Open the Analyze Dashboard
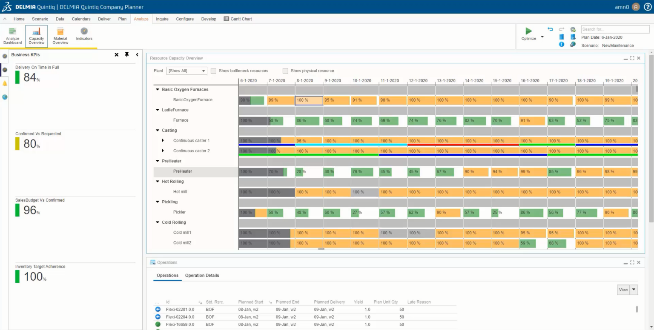The height and width of the screenshot is (330, 654). click(12, 36)
